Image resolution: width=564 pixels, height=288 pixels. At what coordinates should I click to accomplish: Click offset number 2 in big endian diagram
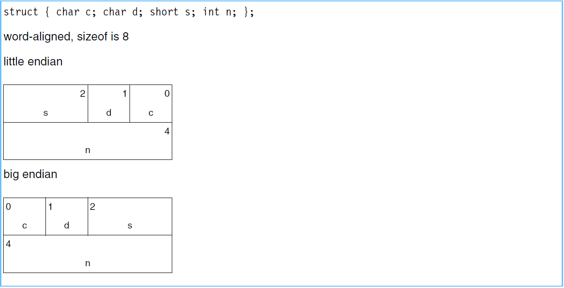pos(93,207)
